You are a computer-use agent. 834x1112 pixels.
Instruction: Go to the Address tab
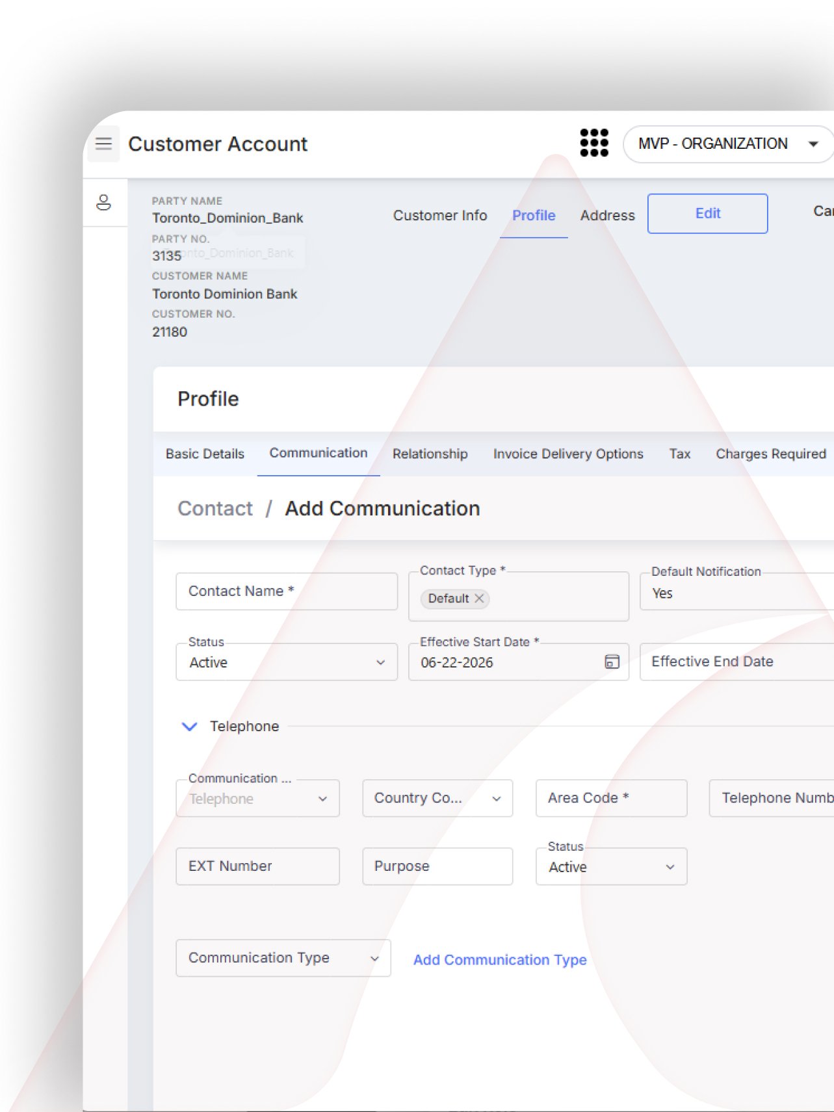point(608,215)
